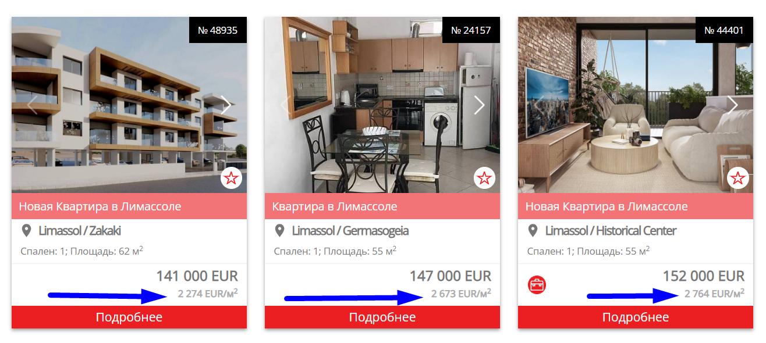Show previous photo of Historical Center apartment
Image resolution: width=766 pixels, height=343 pixels.
click(x=539, y=105)
